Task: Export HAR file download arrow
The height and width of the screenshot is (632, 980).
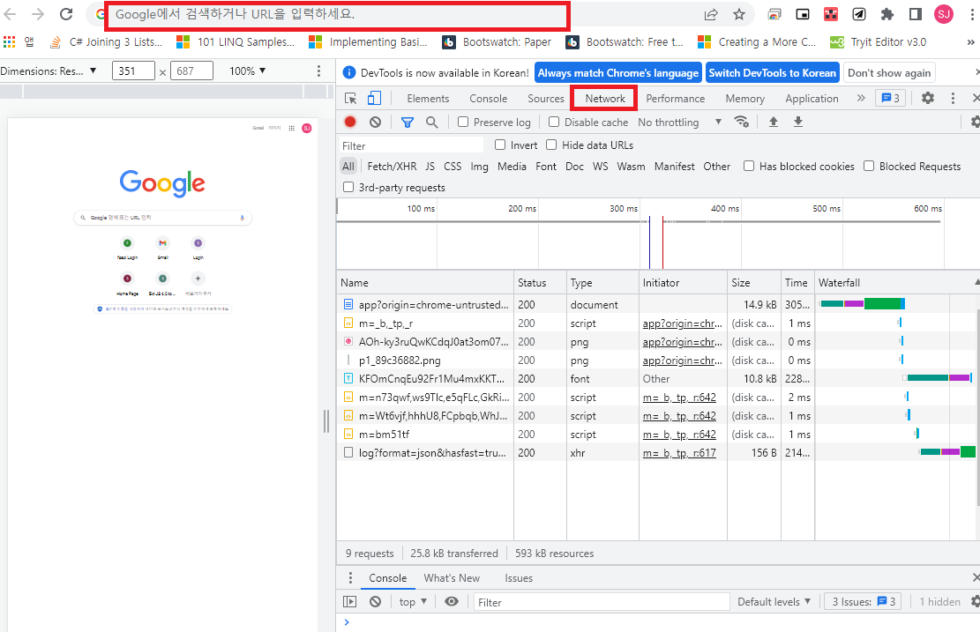Action: pos(798,122)
